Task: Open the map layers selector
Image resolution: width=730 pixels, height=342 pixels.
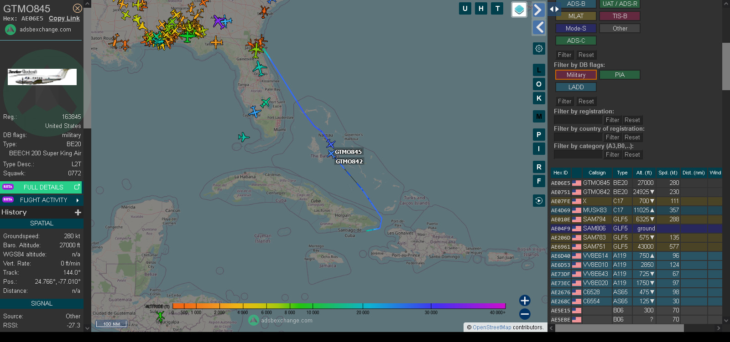Action: click(519, 10)
